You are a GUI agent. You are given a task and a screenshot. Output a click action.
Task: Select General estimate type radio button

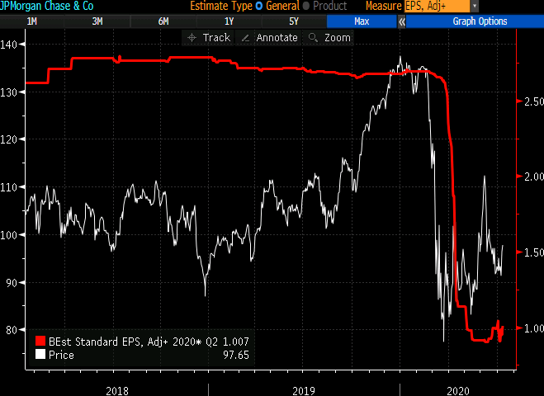coord(259,6)
